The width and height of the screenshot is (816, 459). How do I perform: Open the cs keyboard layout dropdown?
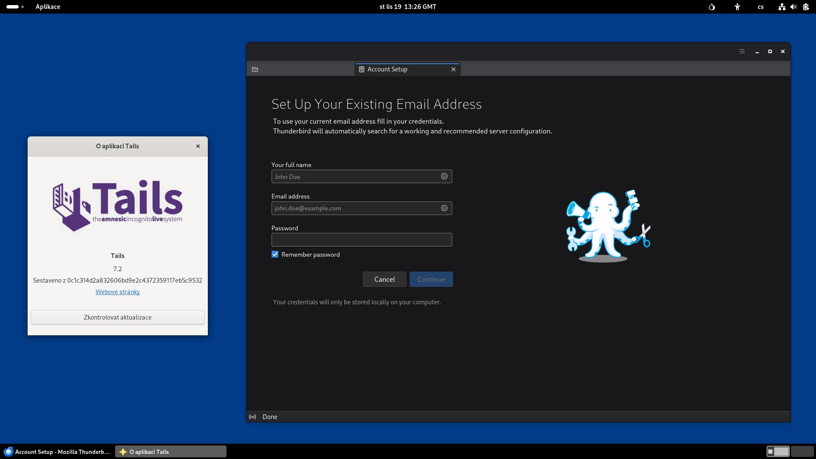761,7
